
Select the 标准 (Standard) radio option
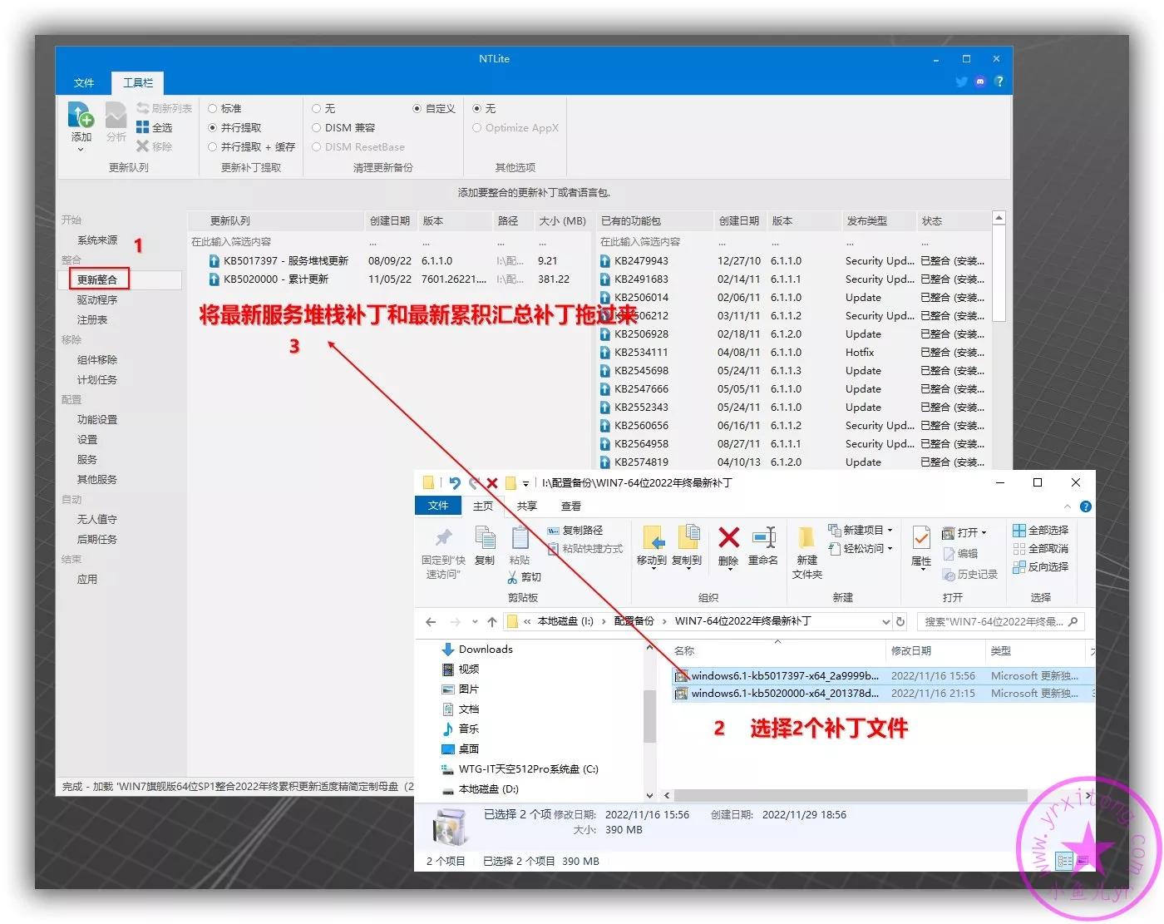point(213,109)
